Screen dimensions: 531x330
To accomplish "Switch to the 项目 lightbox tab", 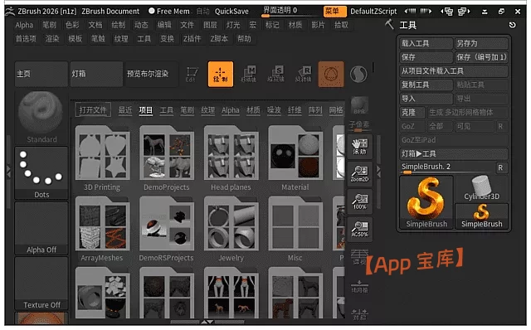I will pos(146,110).
